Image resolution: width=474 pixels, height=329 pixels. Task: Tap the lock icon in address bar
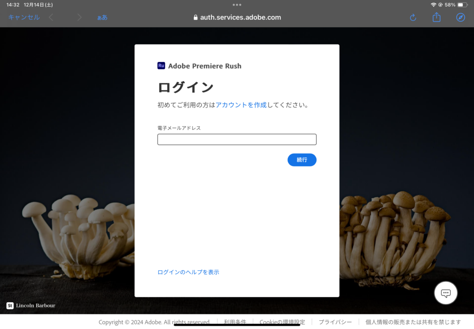[195, 18]
